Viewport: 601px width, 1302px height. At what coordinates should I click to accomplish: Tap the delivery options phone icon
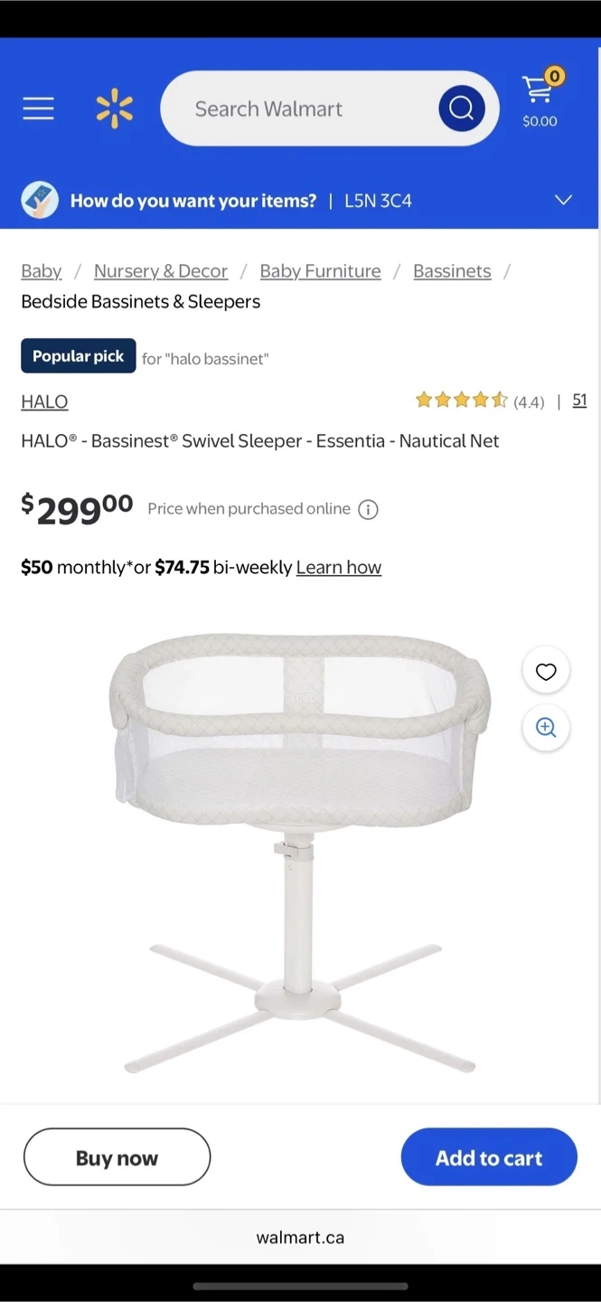pos(40,200)
